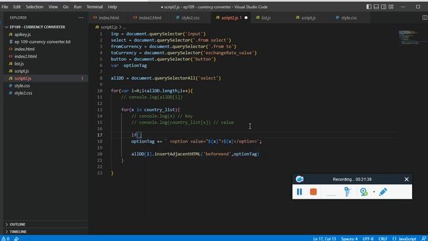Expand the TIMELINE section
The height and width of the screenshot is (241, 428).
click(18, 232)
